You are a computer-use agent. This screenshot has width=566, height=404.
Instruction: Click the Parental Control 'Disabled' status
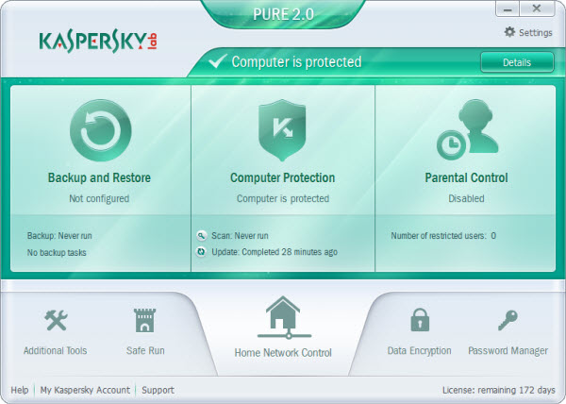click(x=466, y=198)
